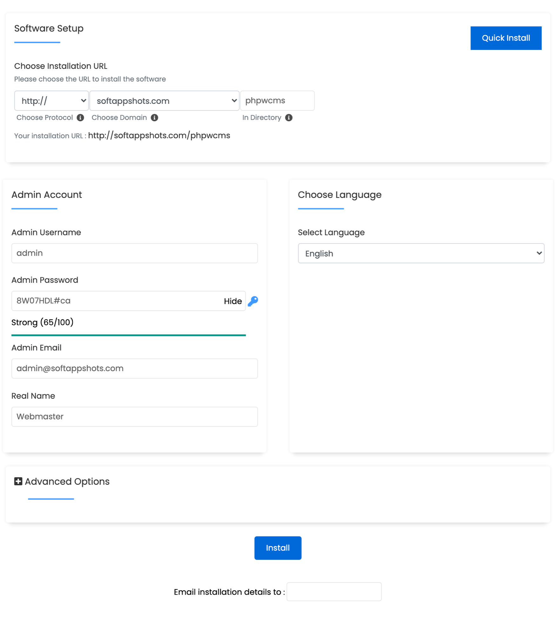This screenshot has height=635, width=556.
Task: Click the info icon next to In Directory
Action: point(289,117)
